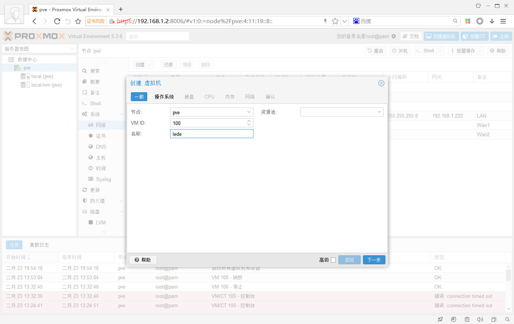Click the gear next to root@pam
The image size is (514, 324).
[x=394, y=36]
